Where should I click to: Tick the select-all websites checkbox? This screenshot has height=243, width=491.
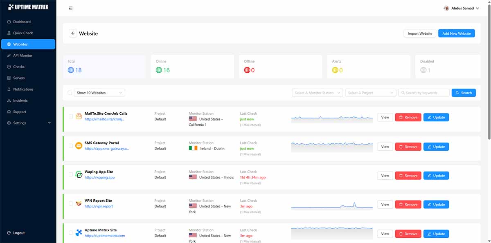coord(70,93)
